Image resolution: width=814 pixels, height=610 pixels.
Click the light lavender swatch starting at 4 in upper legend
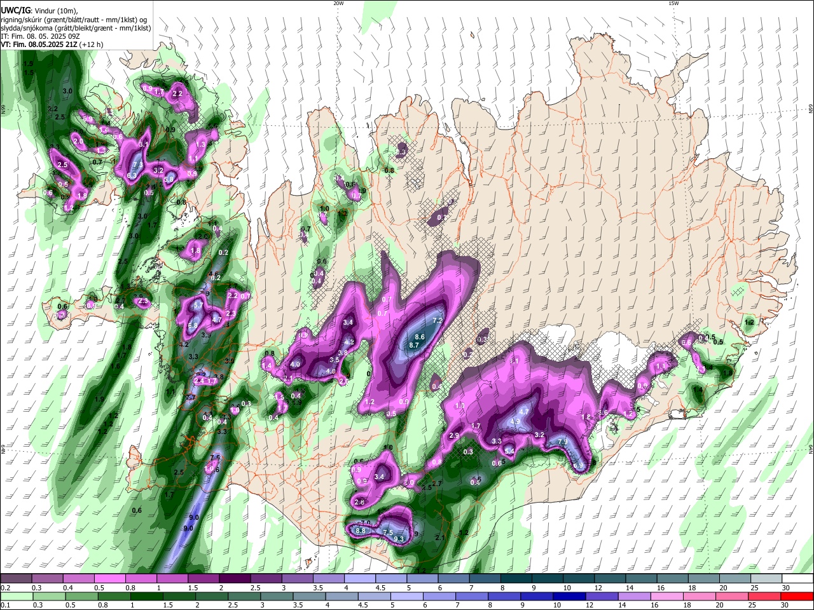pos(360,578)
